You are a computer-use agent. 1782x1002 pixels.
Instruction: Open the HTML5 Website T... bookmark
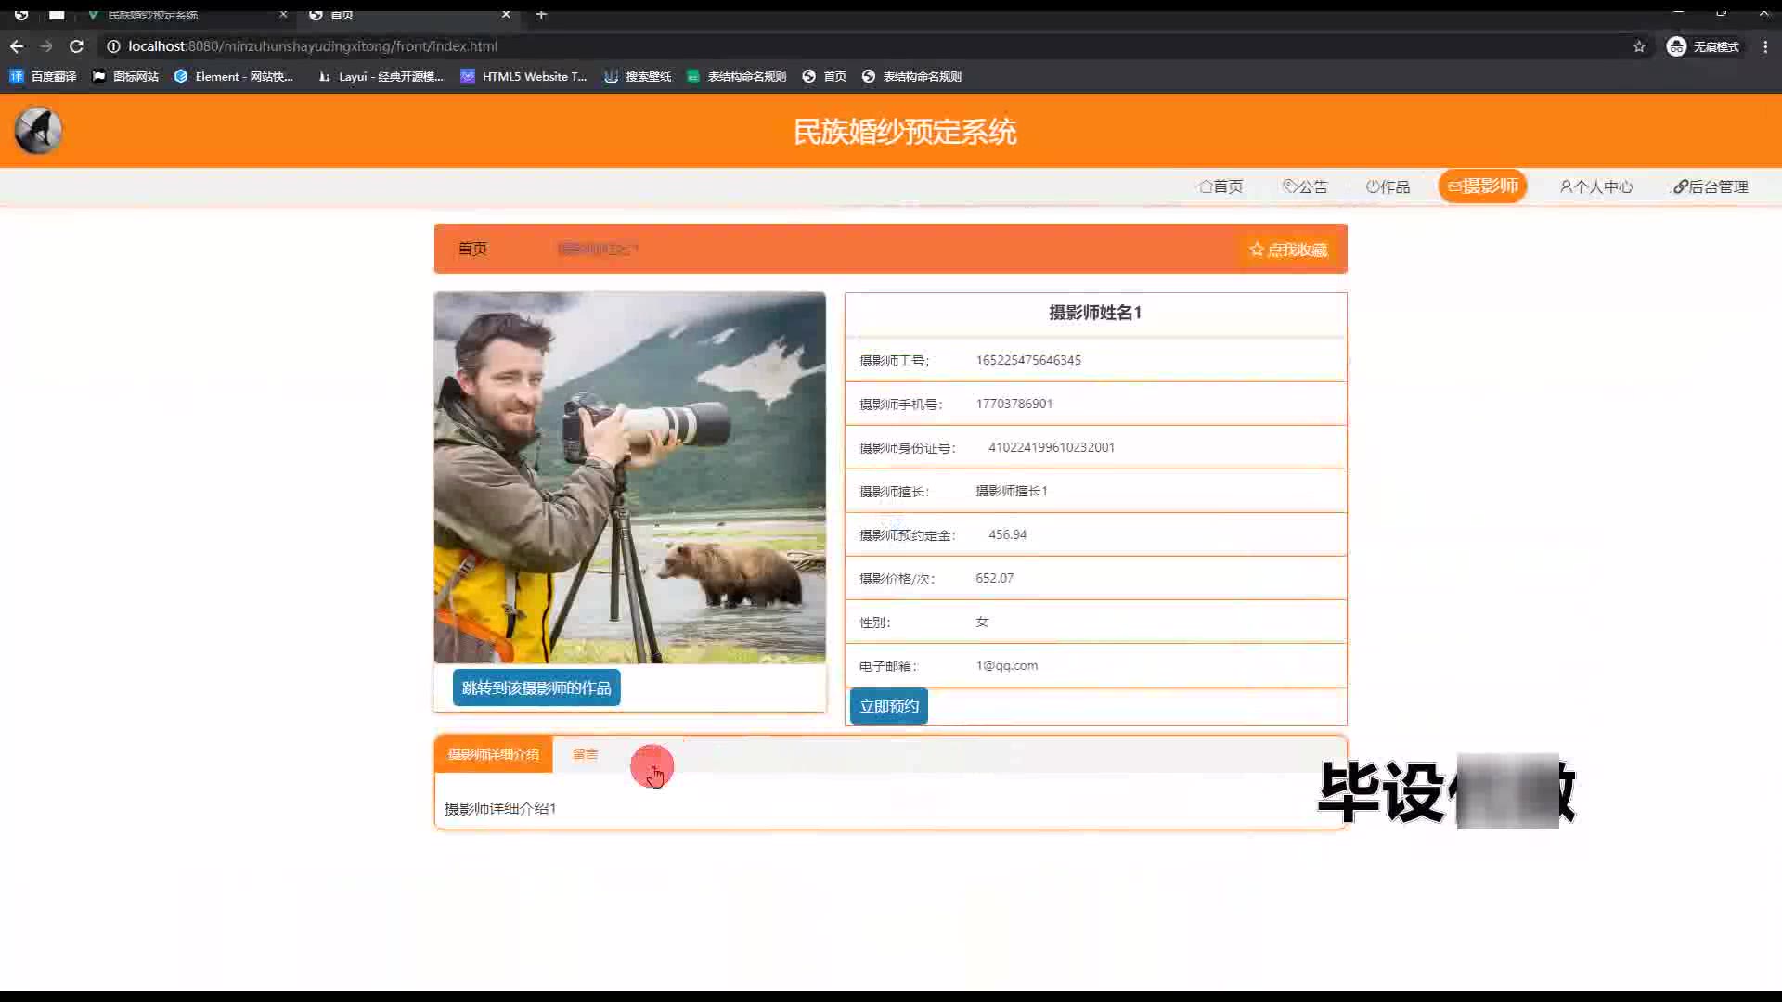tap(524, 76)
